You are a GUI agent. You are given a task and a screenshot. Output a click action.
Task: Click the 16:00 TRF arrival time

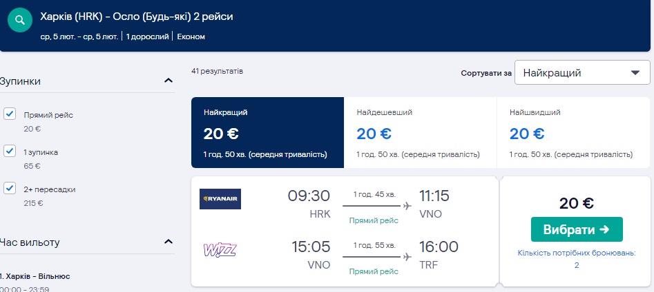pyautogui.click(x=440, y=247)
